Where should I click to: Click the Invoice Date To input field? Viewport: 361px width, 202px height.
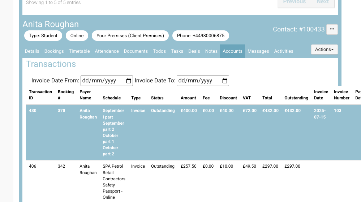tap(198, 81)
